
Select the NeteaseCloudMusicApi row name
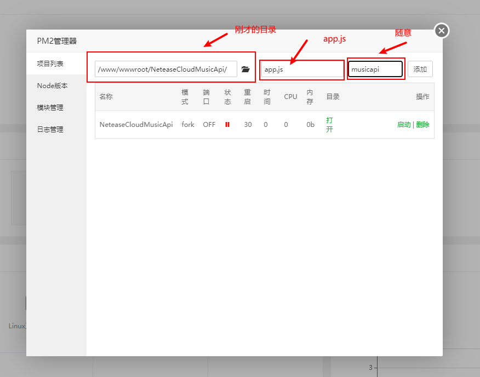(136, 124)
